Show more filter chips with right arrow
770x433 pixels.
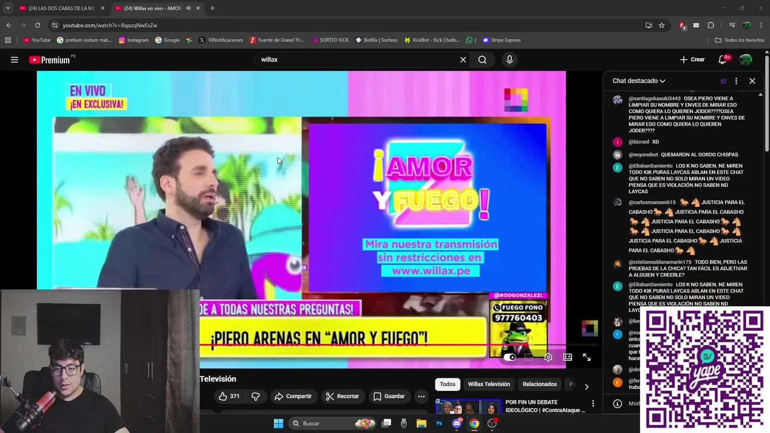(587, 386)
